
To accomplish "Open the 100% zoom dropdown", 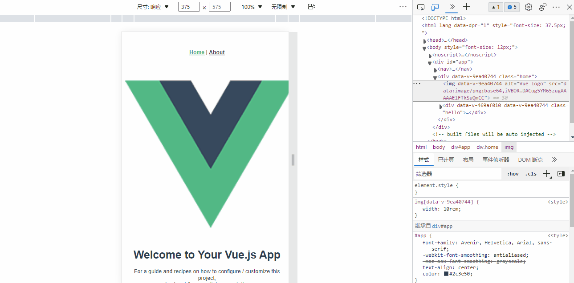I will (x=252, y=7).
